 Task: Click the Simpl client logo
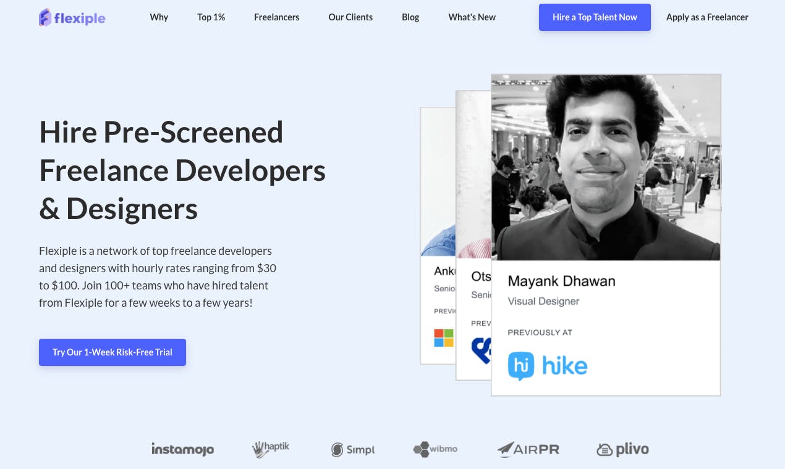(x=353, y=449)
